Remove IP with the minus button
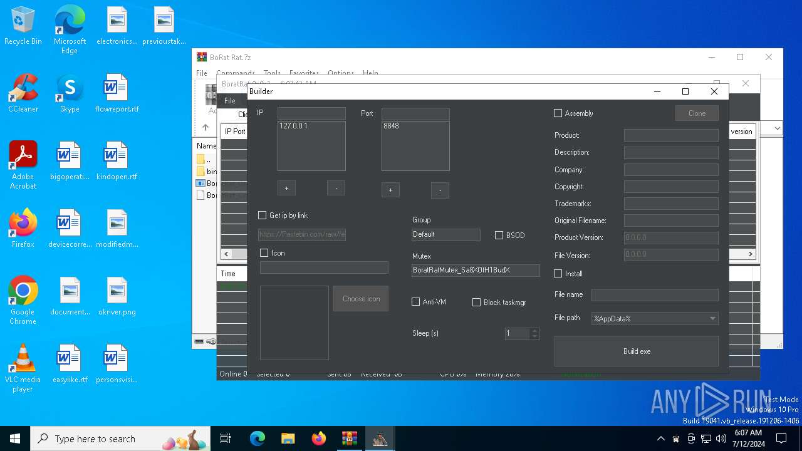This screenshot has width=802, height=451. tap(336, 188)
